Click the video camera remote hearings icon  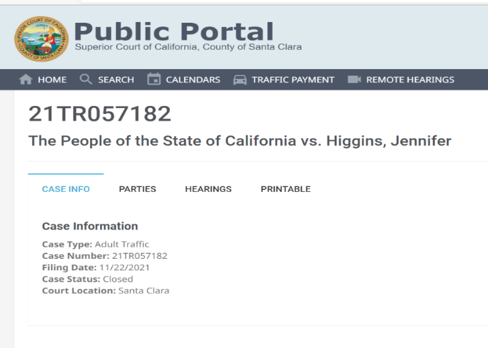click(x=354, y=80)
